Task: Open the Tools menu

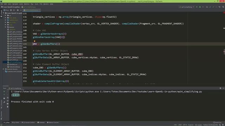Action: (x=37, y=4)
